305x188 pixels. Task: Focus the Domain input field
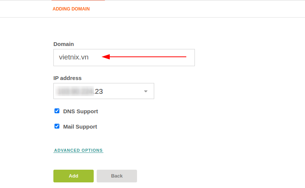click(x=124, y=58)
